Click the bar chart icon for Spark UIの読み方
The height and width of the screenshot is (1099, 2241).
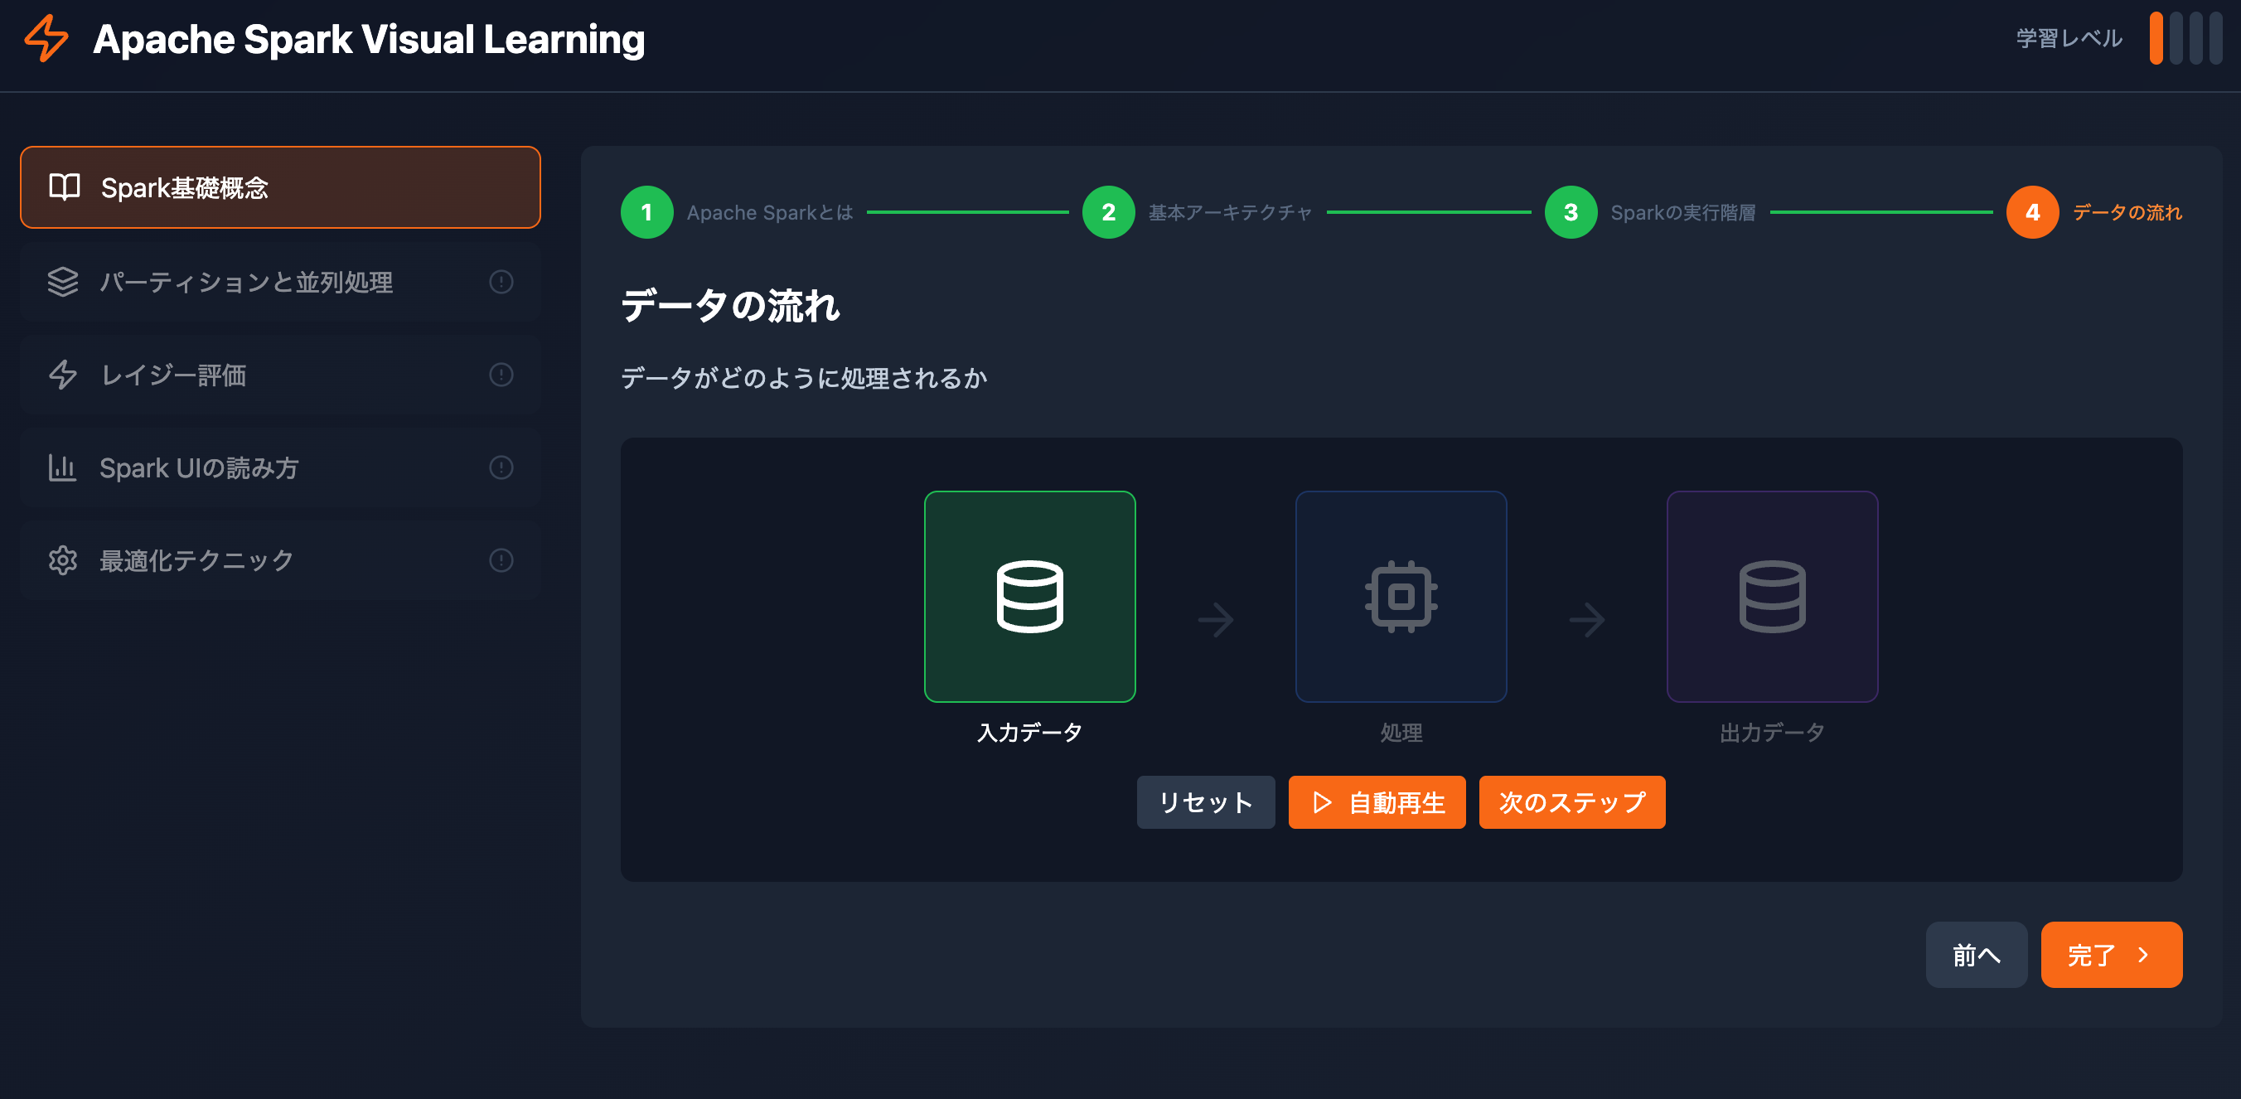pos(62,467)
